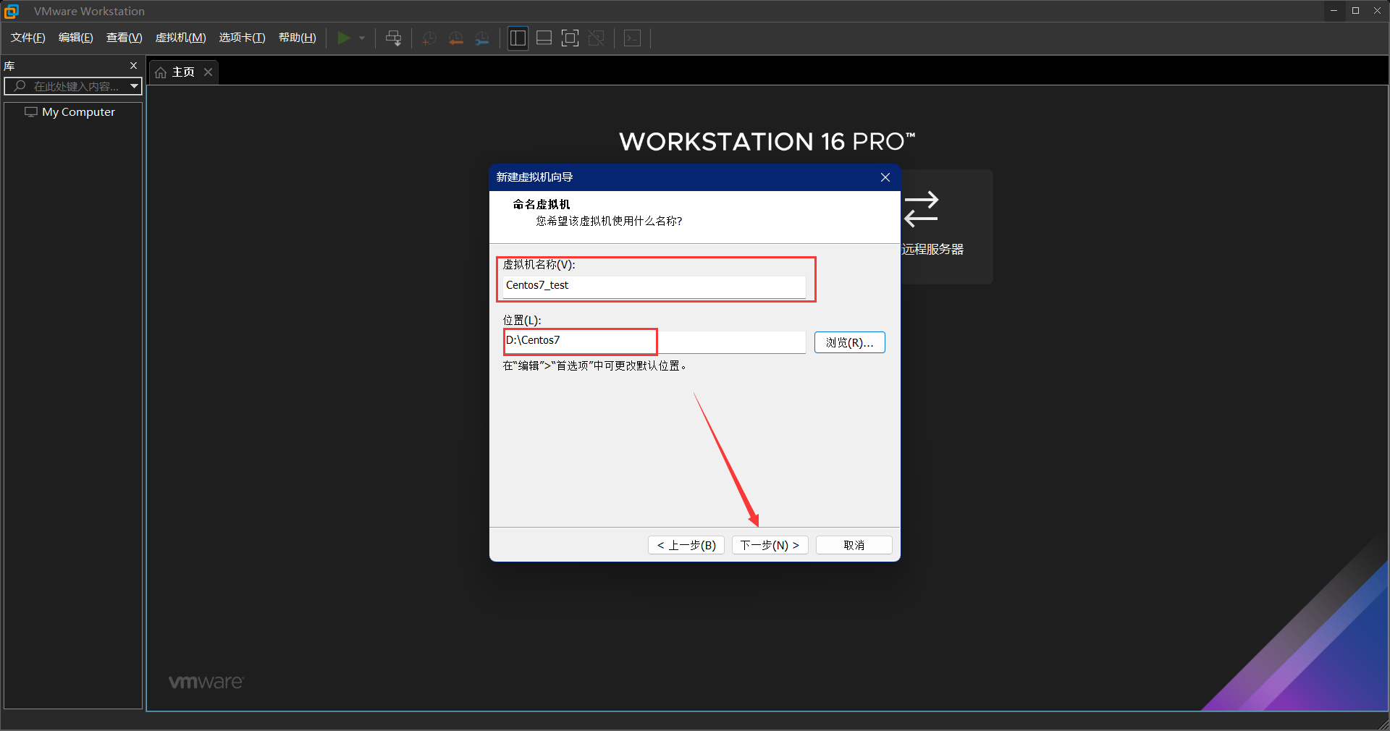This screenshot has width=1390, height=731.
Task: Click the library search input field
Action: 71,86
